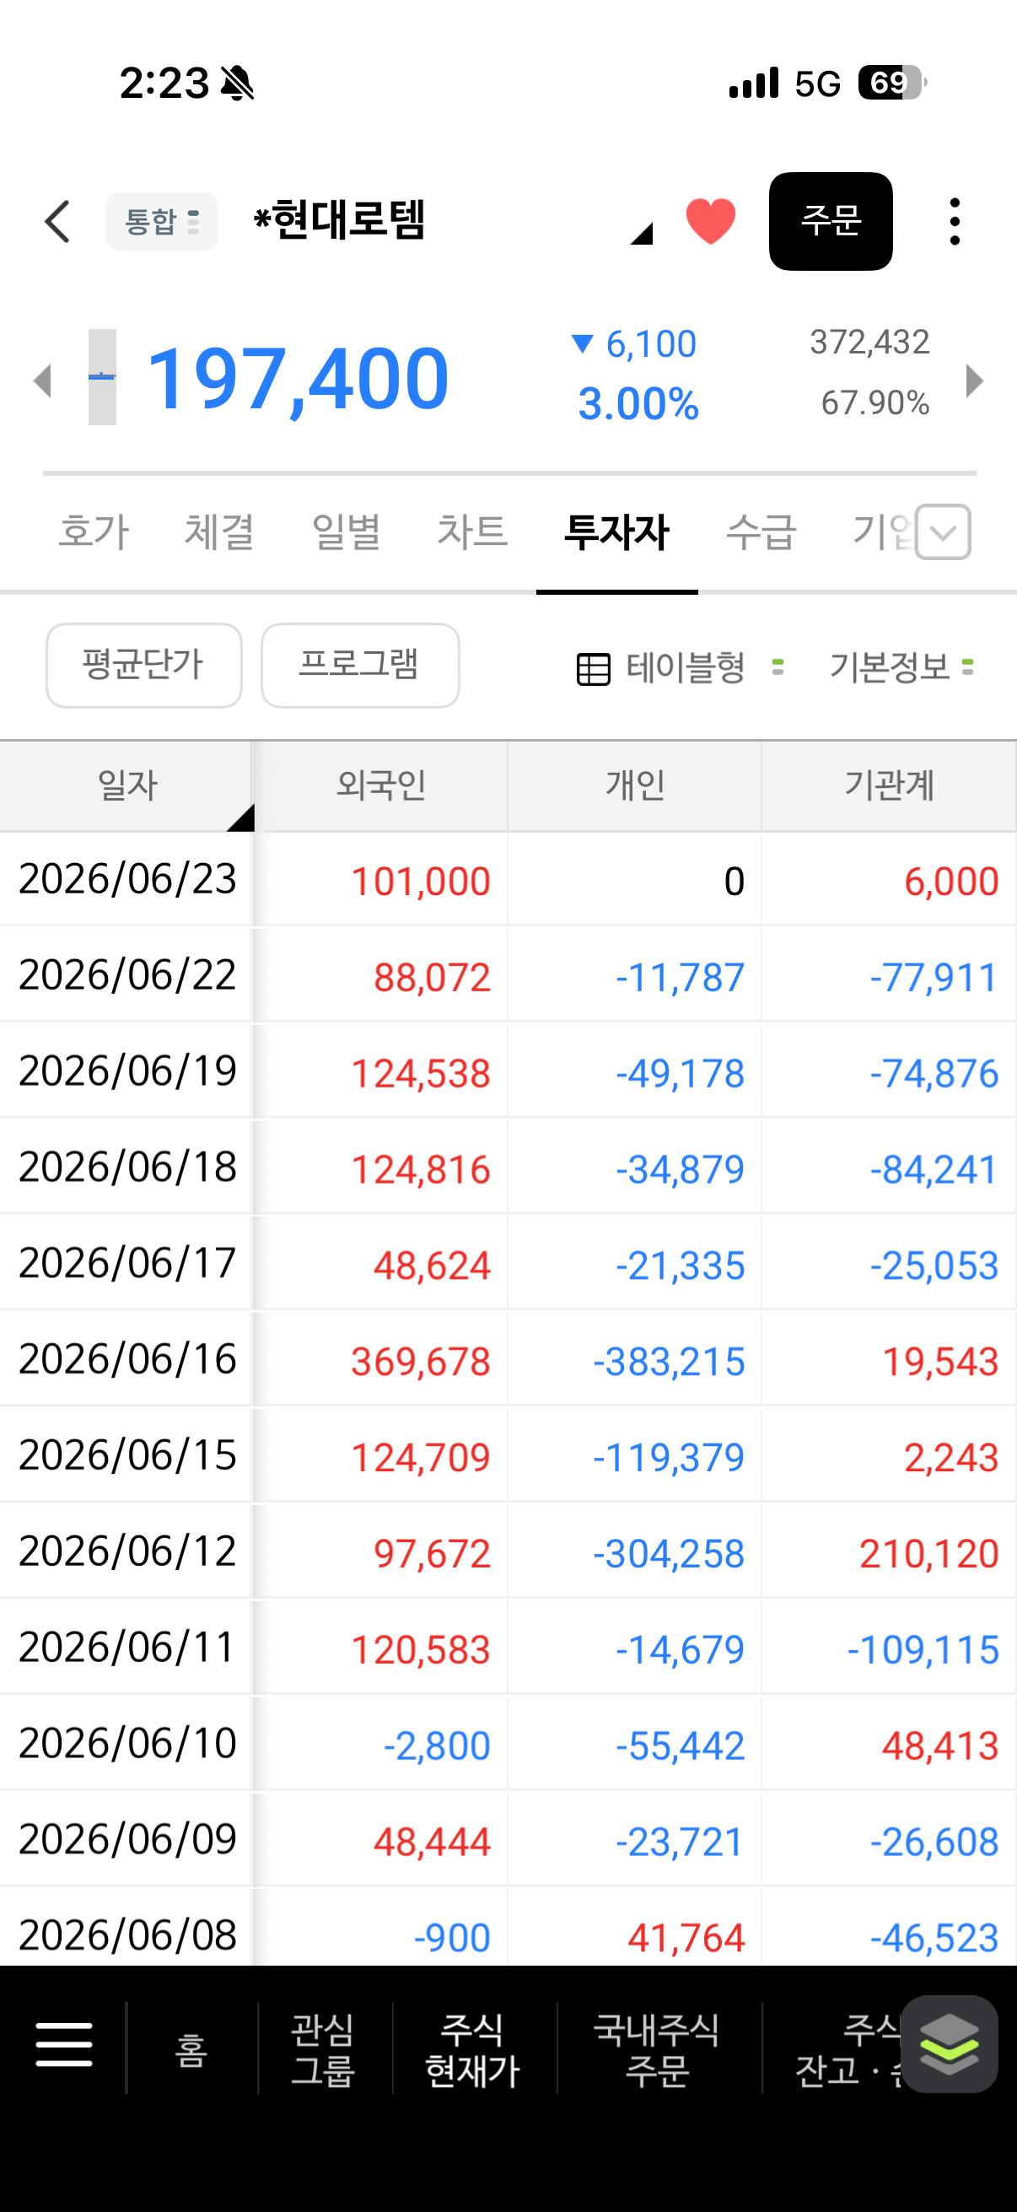Viewport: 1017px width, 2212px height.
Task: Tap the 개인 column header
Action: [635, 785]
